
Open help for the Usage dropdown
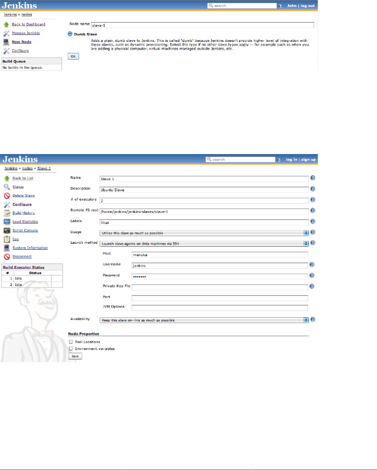pos(313,232)
